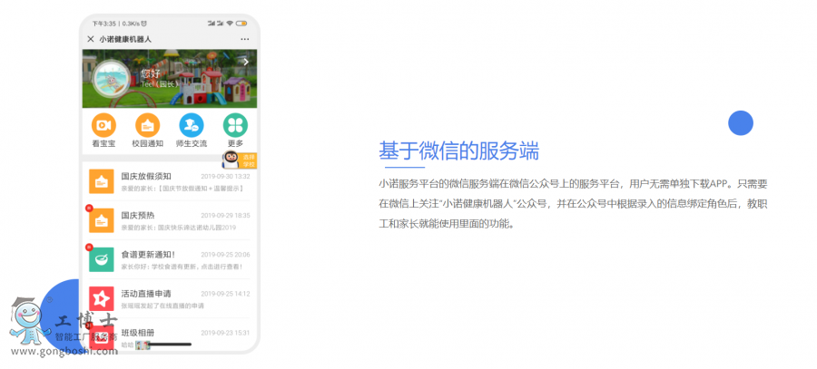Click timestamp 2019-09-25 14:12
The width and height of the screenshot is (817, 369).
pos(225,294)
